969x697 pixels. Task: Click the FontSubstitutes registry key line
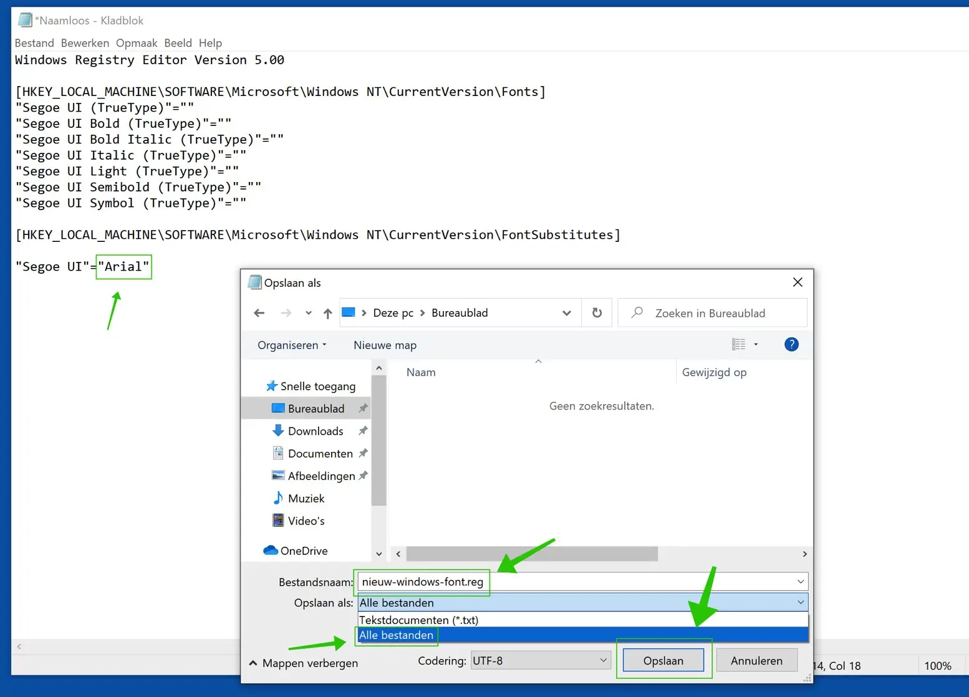[318, 235]
